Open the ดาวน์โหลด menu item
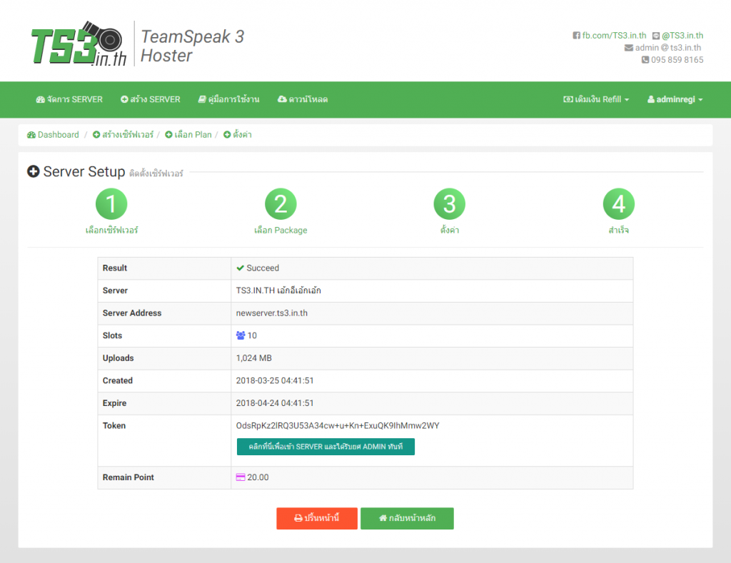Screen dimensions: 731x563 pyautogui.click(x=303, y=100)
